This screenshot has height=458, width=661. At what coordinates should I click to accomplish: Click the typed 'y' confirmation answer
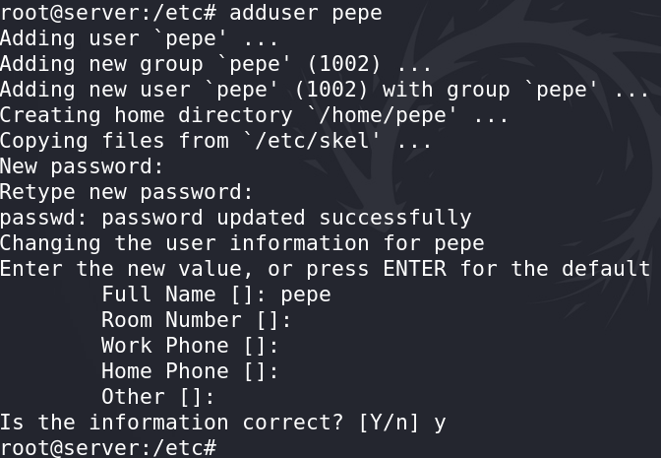[x=440, y=424]
